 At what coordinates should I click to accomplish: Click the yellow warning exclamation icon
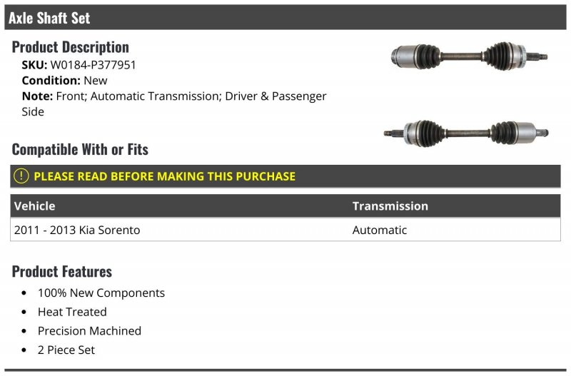(x=21, y=176)
